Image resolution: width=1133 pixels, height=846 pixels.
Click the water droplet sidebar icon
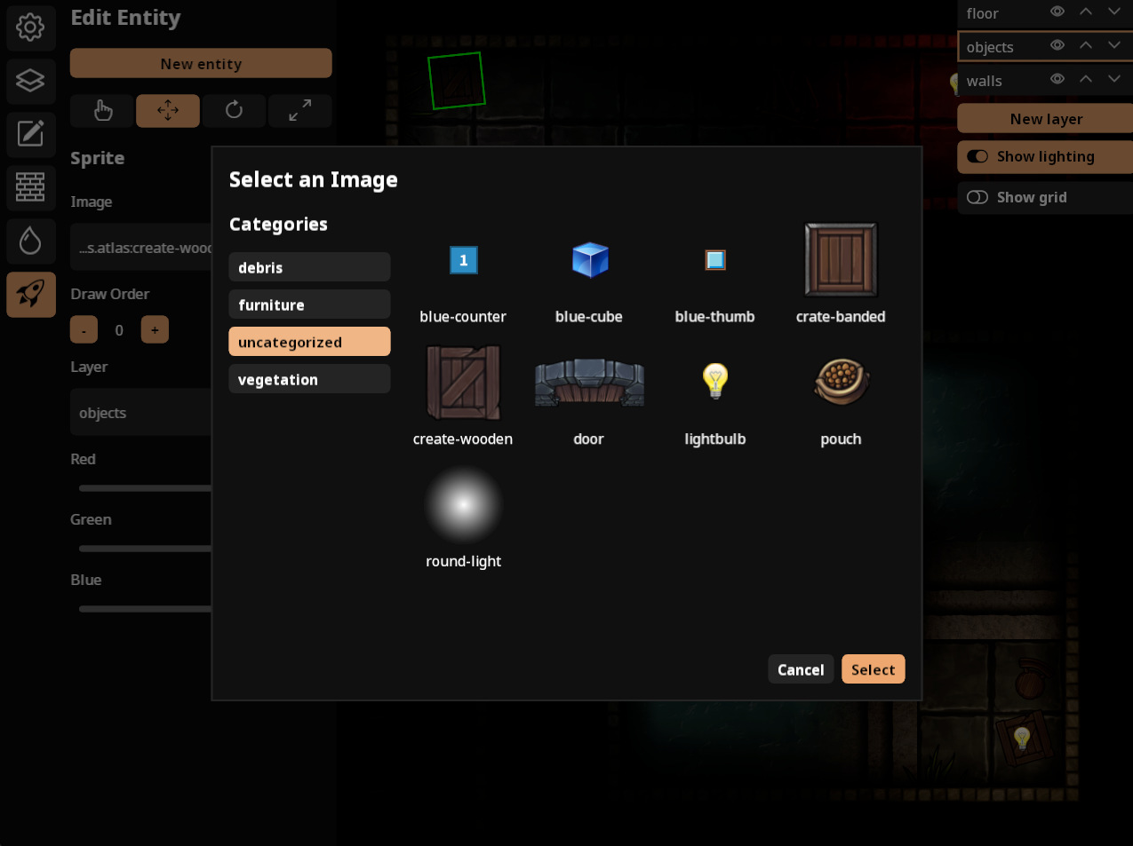pos(30,241)
